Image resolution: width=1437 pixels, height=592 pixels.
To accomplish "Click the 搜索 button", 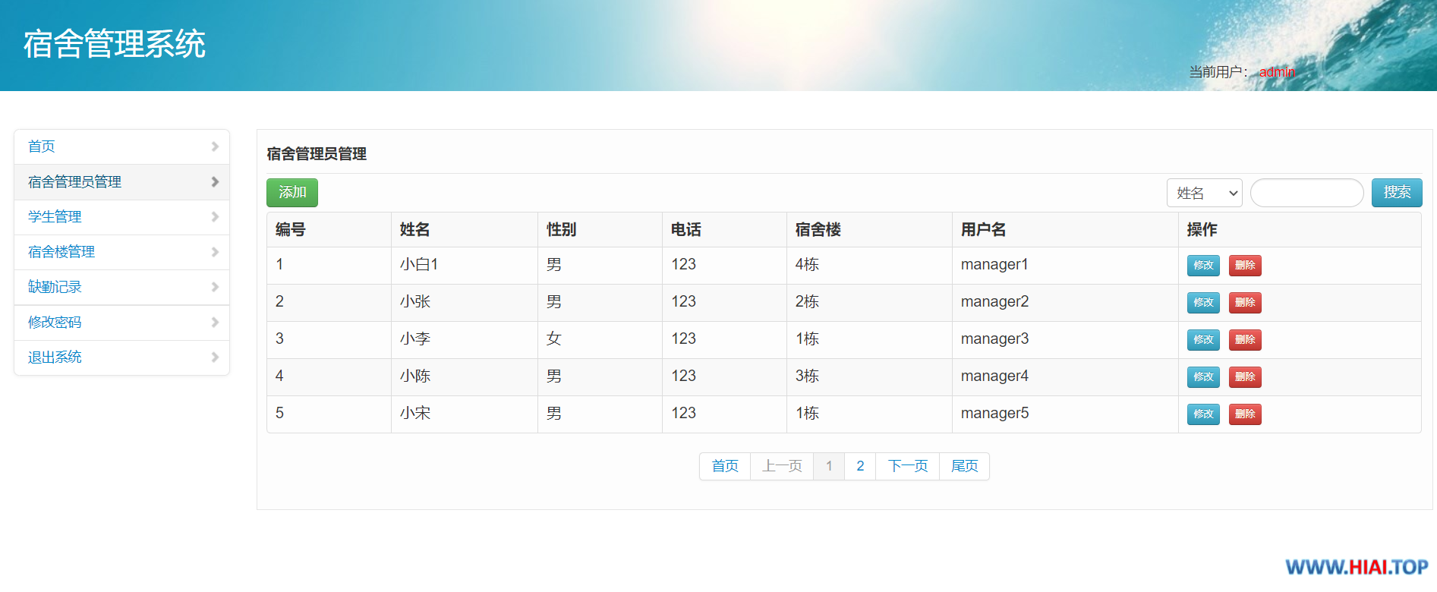I will tap(1397, 193).
